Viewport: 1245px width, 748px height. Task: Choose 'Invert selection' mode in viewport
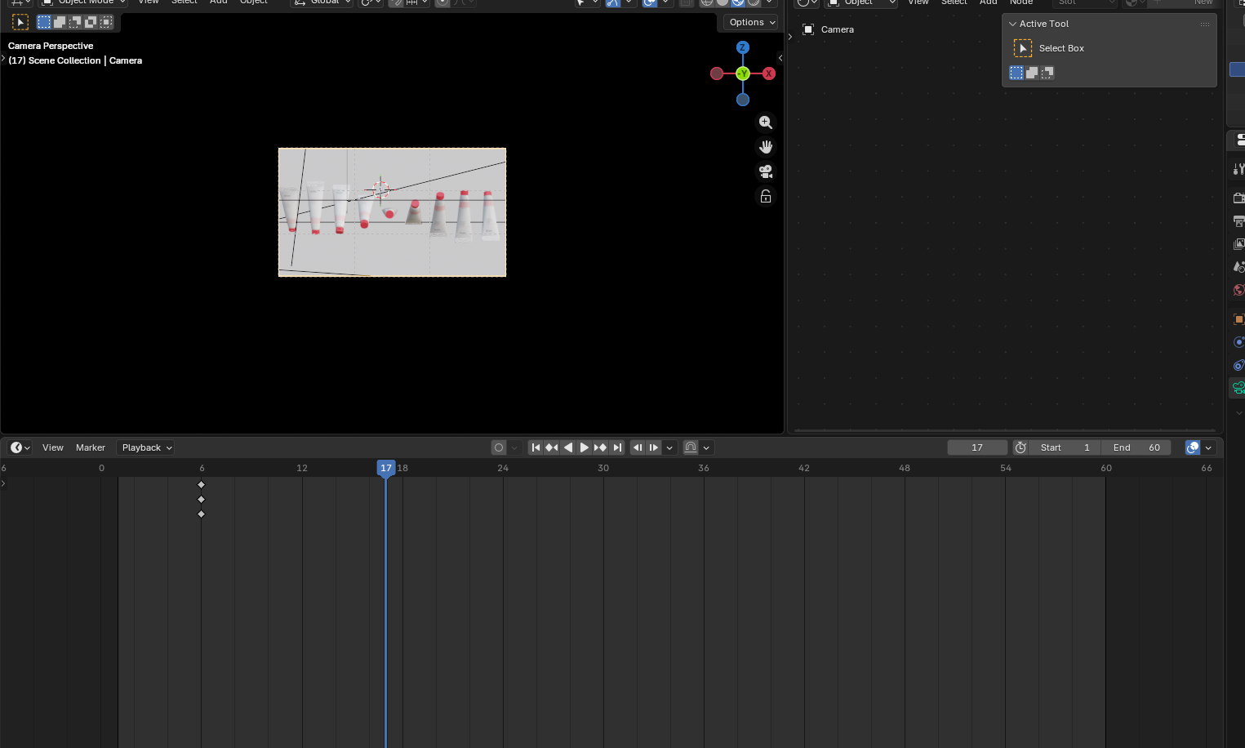click(x=91, y=22)
